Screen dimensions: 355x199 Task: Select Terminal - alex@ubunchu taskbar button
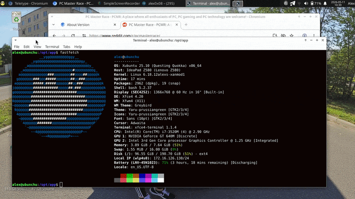pos(208,4)
